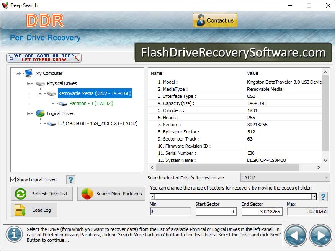Screen dimensions: 335x251
Task: Click the End Sector input field
Action: (262, 212)
